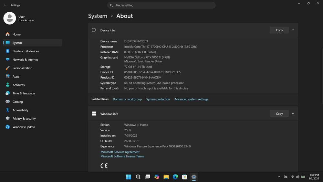The image size is (323, 182).
Task: Open System protection link
Action: click(x=158, y=99)
